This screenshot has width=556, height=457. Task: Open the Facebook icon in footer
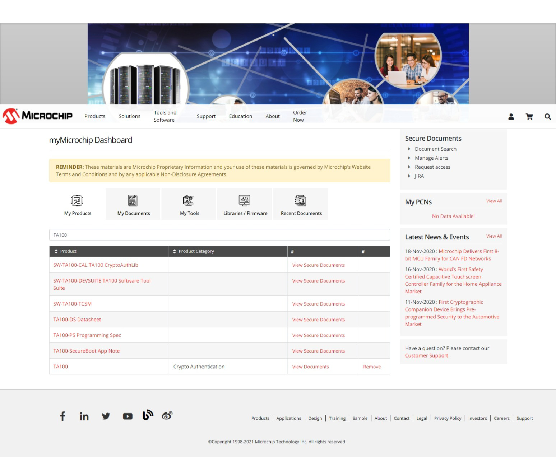pyautogui.click(x=62, y=416)
